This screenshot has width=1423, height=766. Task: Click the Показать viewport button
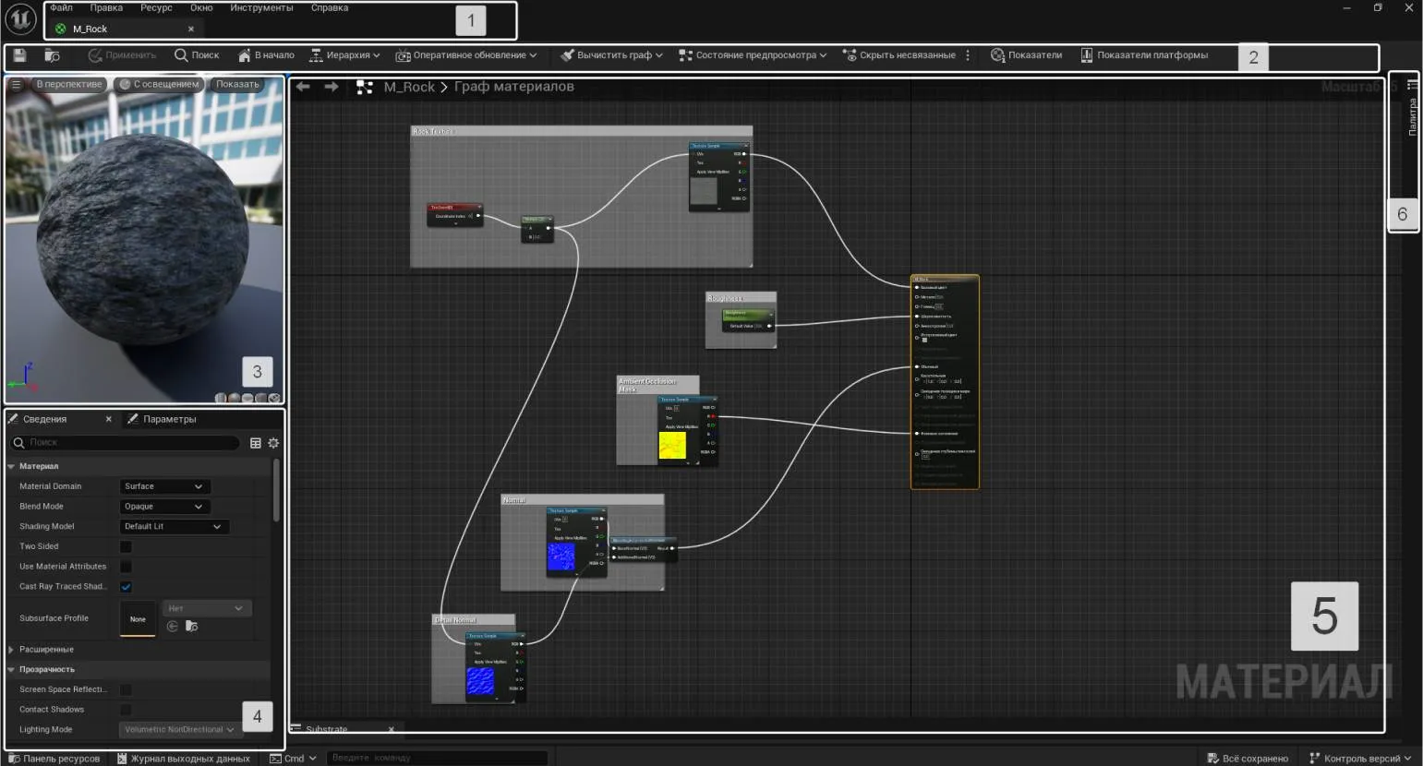237,85
